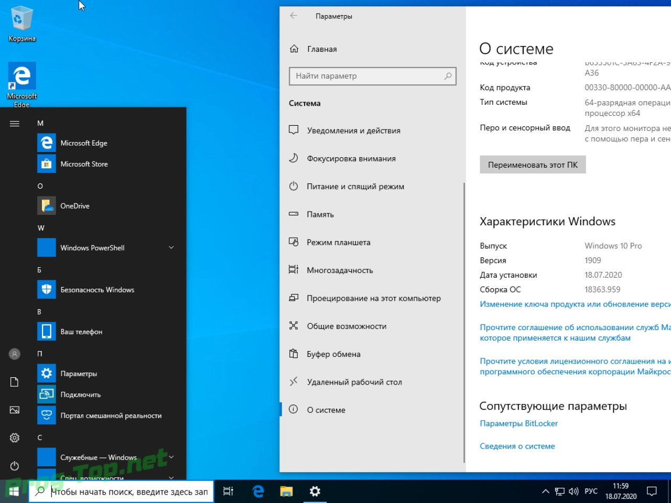Click the Найти параметр search field

[x=372, y=76]
